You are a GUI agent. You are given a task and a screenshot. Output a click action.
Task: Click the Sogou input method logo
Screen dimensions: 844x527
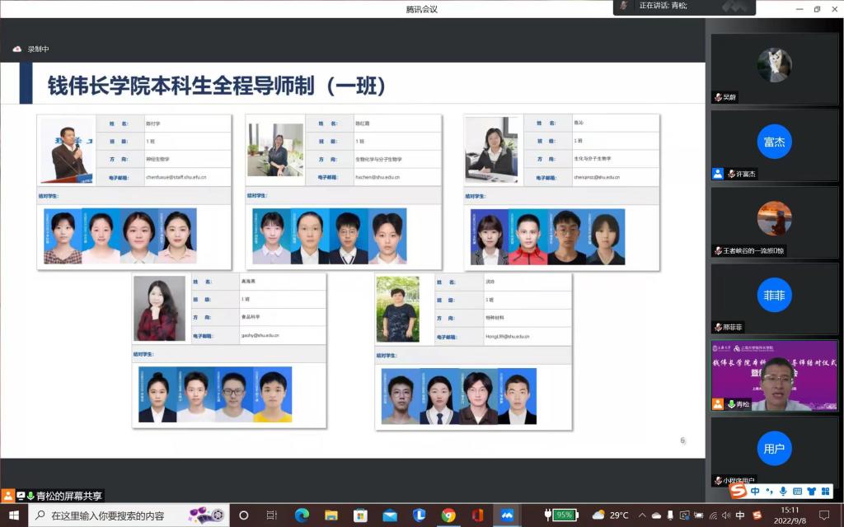738,491
